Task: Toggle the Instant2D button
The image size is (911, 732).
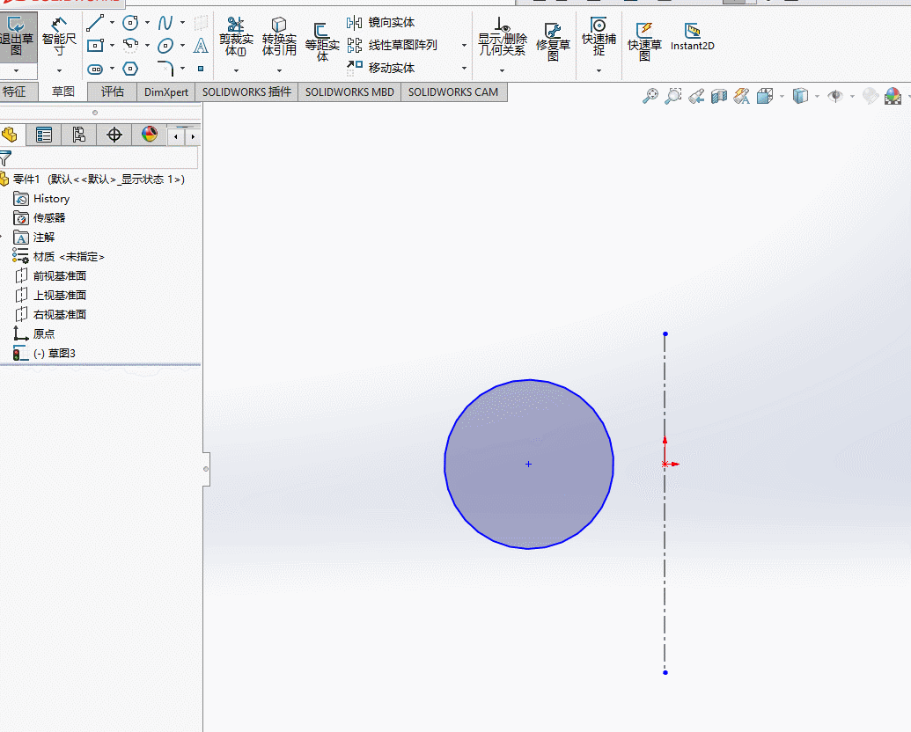Action: coord(692,37)
